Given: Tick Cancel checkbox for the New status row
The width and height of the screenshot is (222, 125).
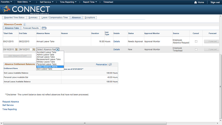Looking at the screenshot, I should (x=196, y=49).
